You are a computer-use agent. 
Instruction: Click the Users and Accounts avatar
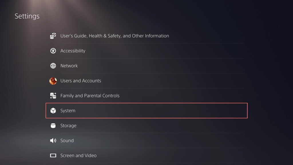point(53,81)
